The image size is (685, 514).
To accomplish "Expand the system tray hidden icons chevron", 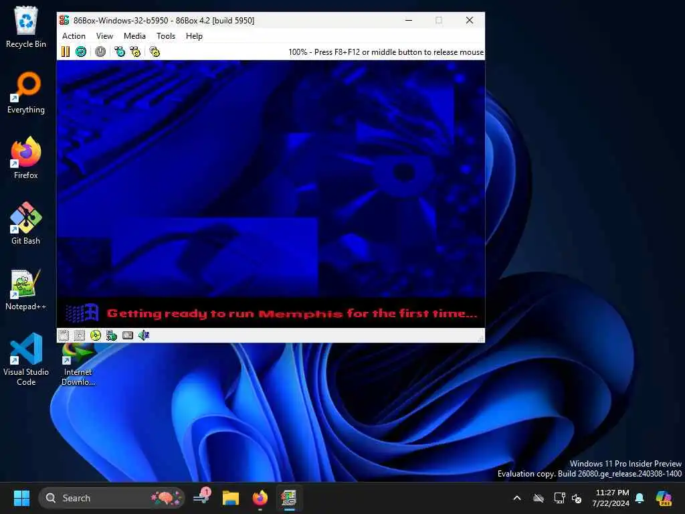I will (517, 498).
